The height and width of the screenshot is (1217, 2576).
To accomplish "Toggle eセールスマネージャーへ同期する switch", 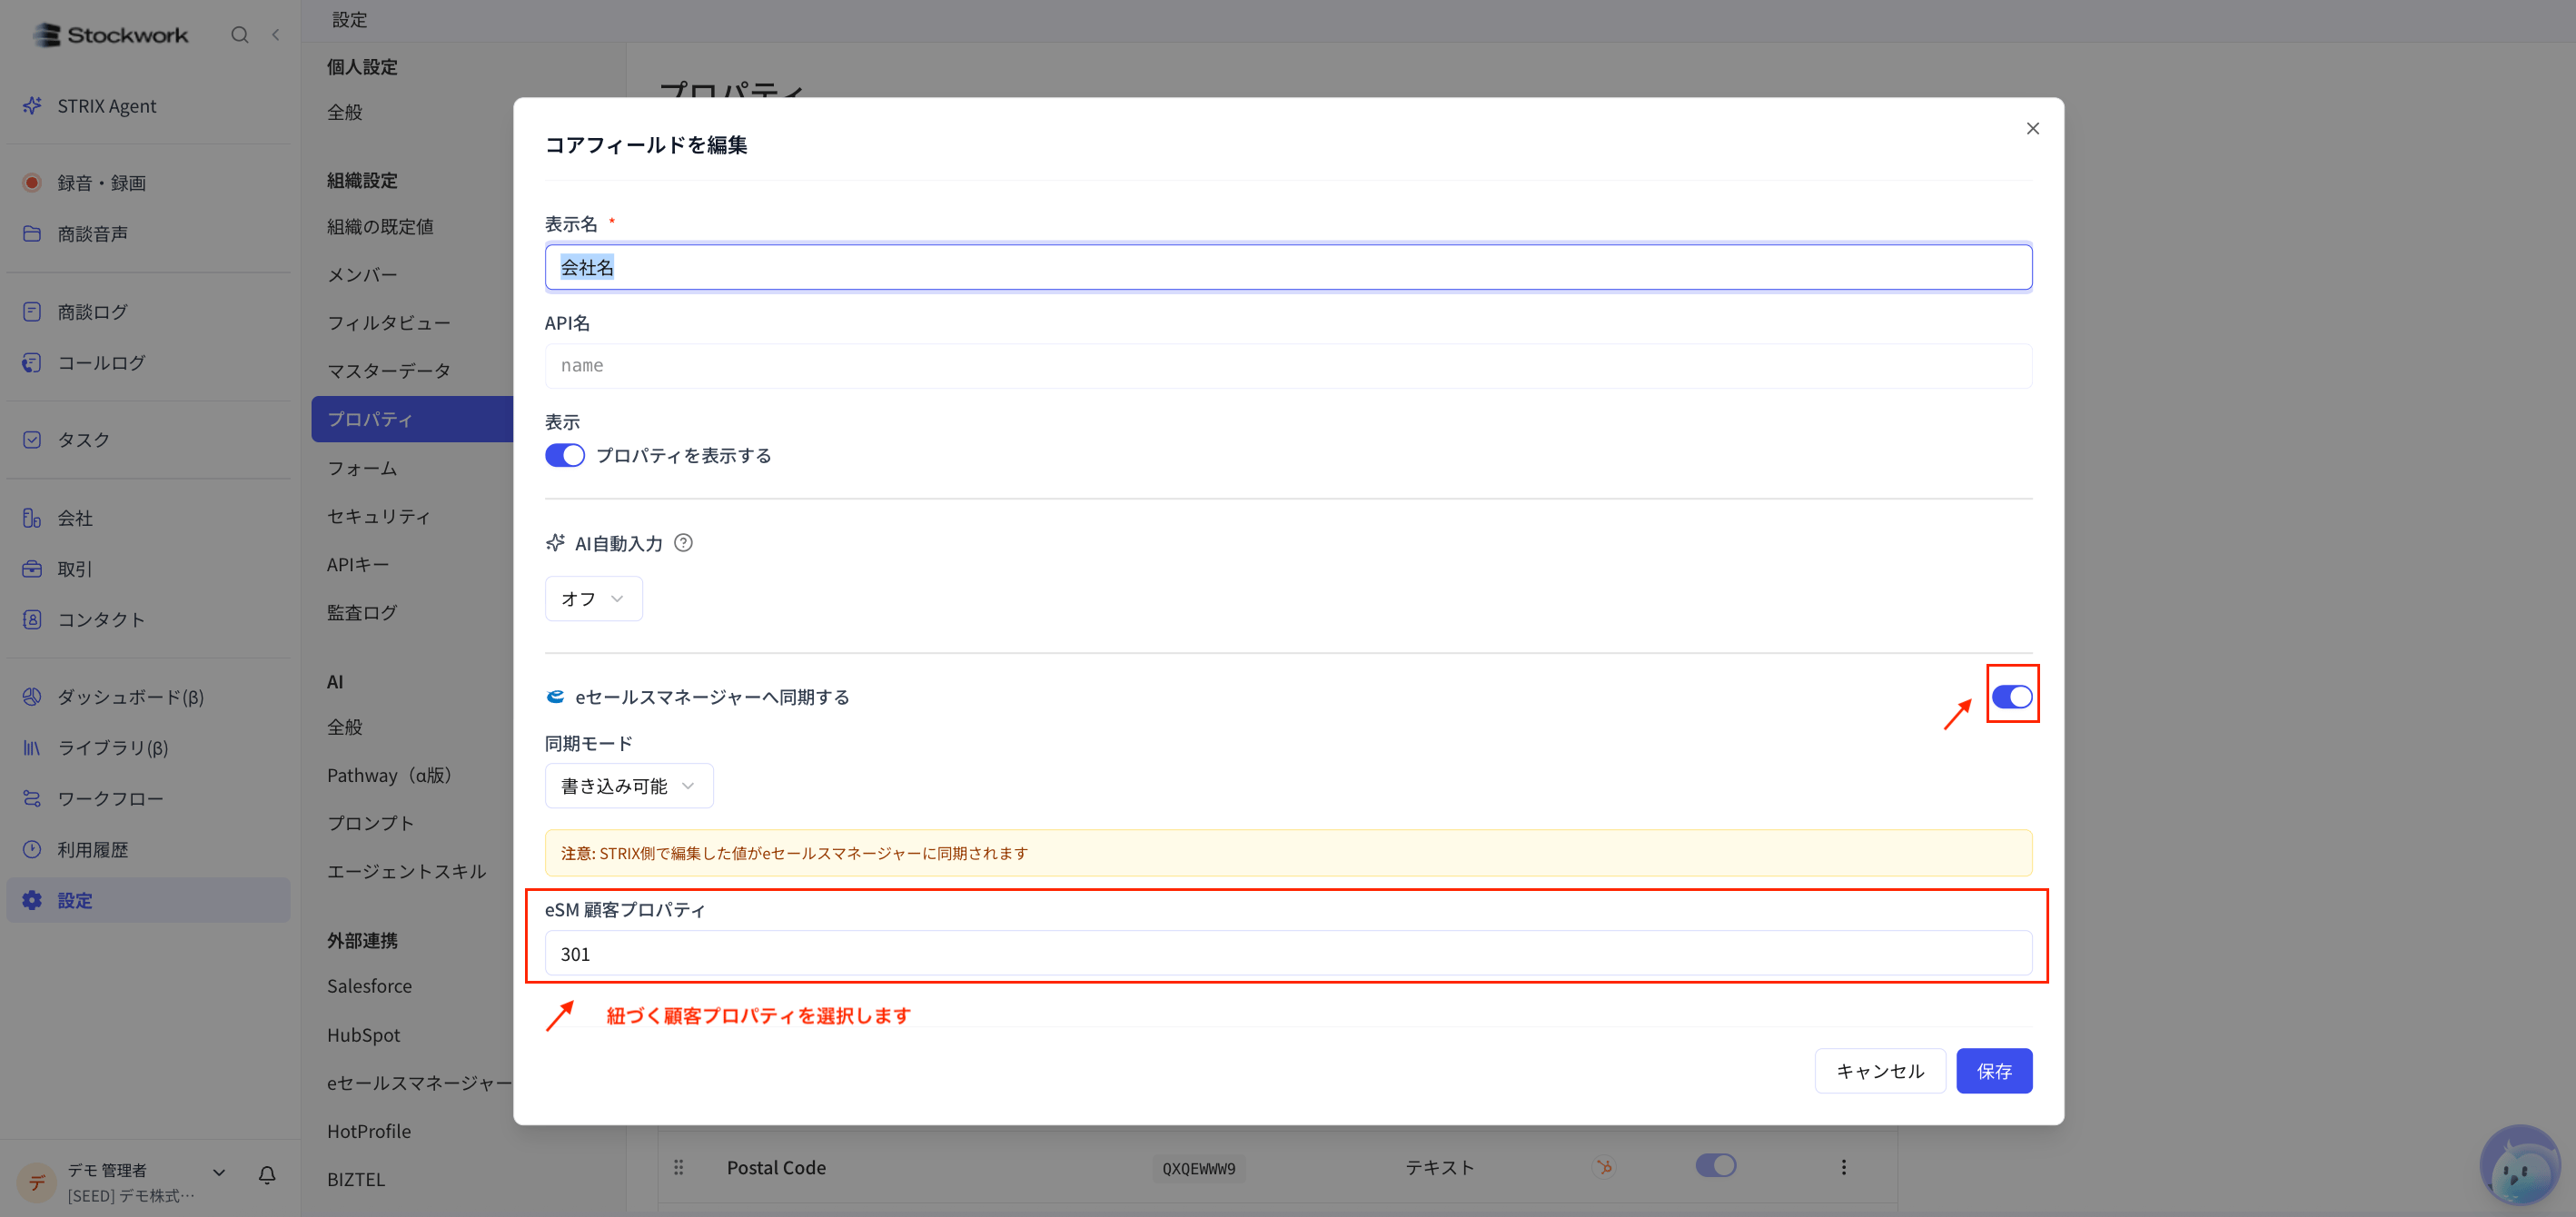I will [2012, 697].
